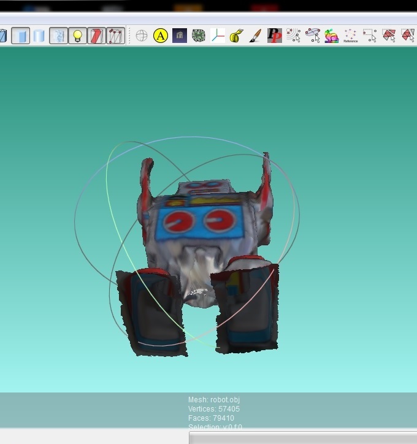Toggle selected vertices display icon
Screen dimensions: 417x444
tap(115, 36)
